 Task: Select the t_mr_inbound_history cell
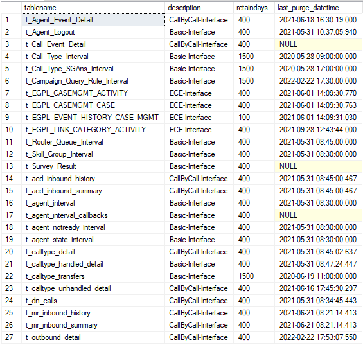click(x=93, y=313)
